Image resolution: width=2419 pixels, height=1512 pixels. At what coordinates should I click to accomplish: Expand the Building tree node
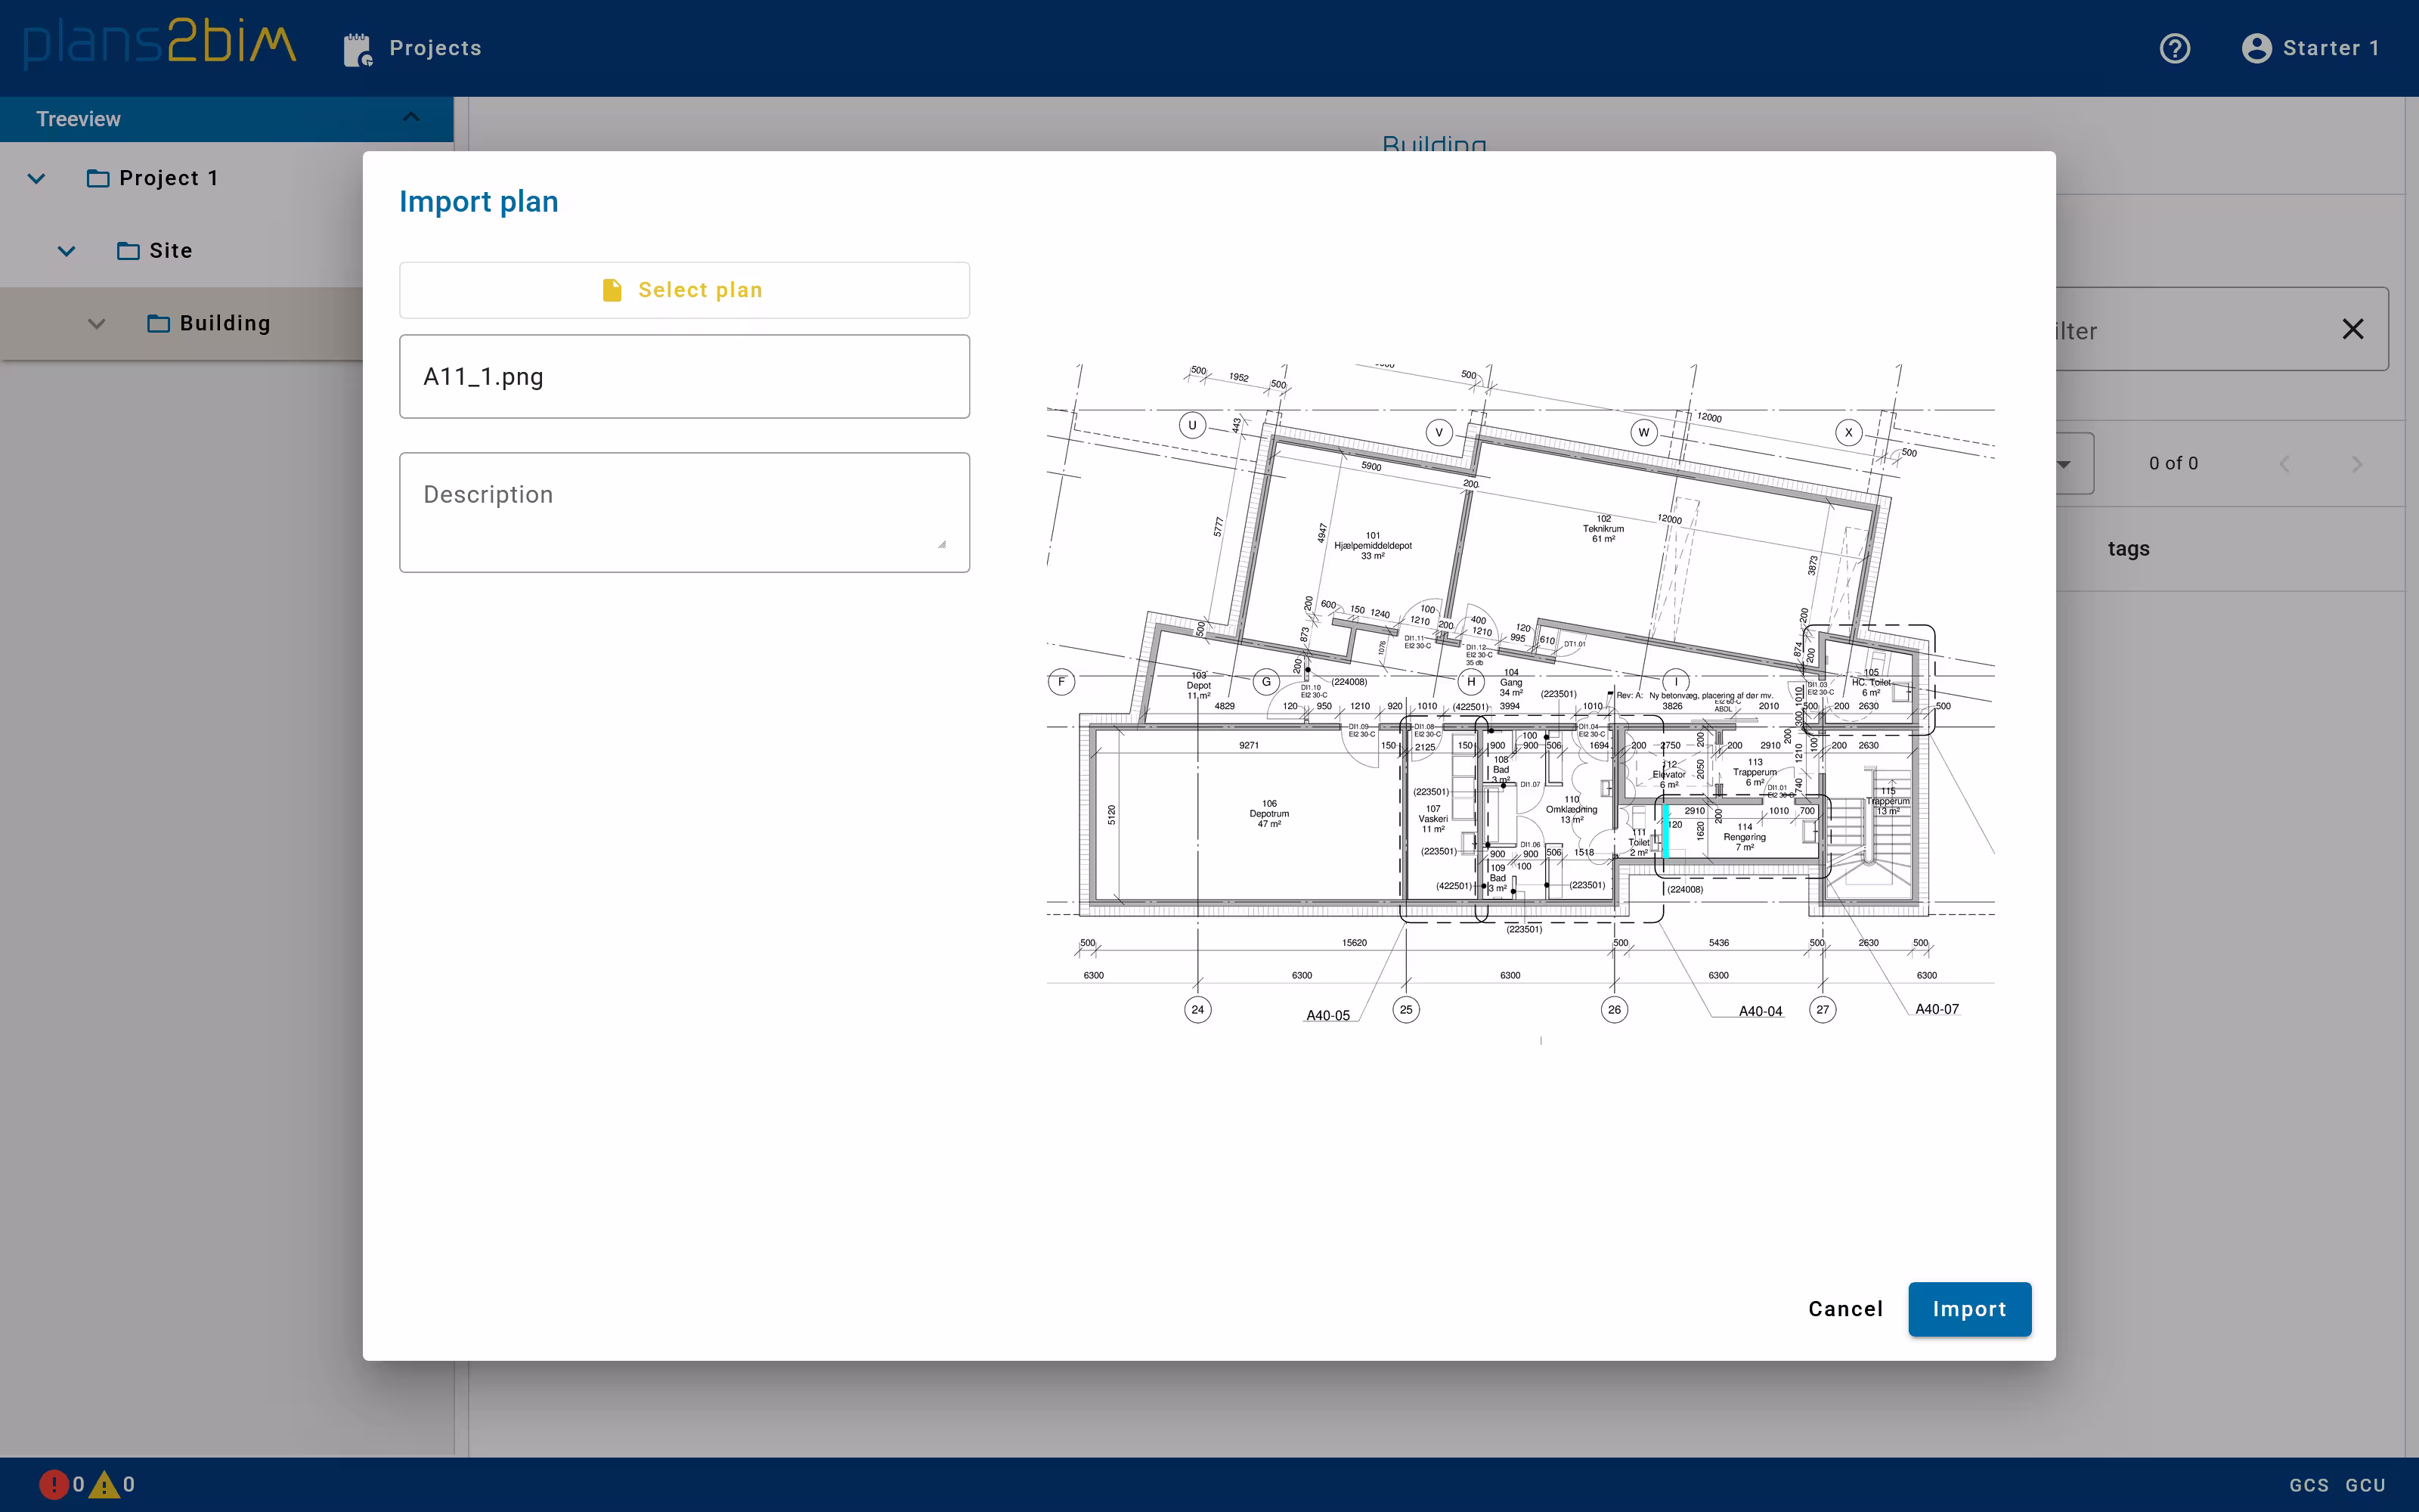[x=97, y=323]
